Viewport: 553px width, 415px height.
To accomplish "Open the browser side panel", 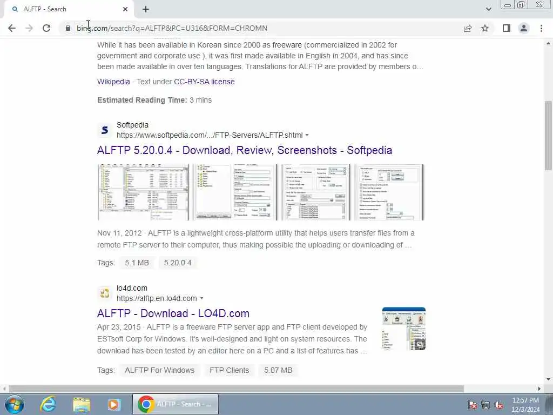I will 507,28.
